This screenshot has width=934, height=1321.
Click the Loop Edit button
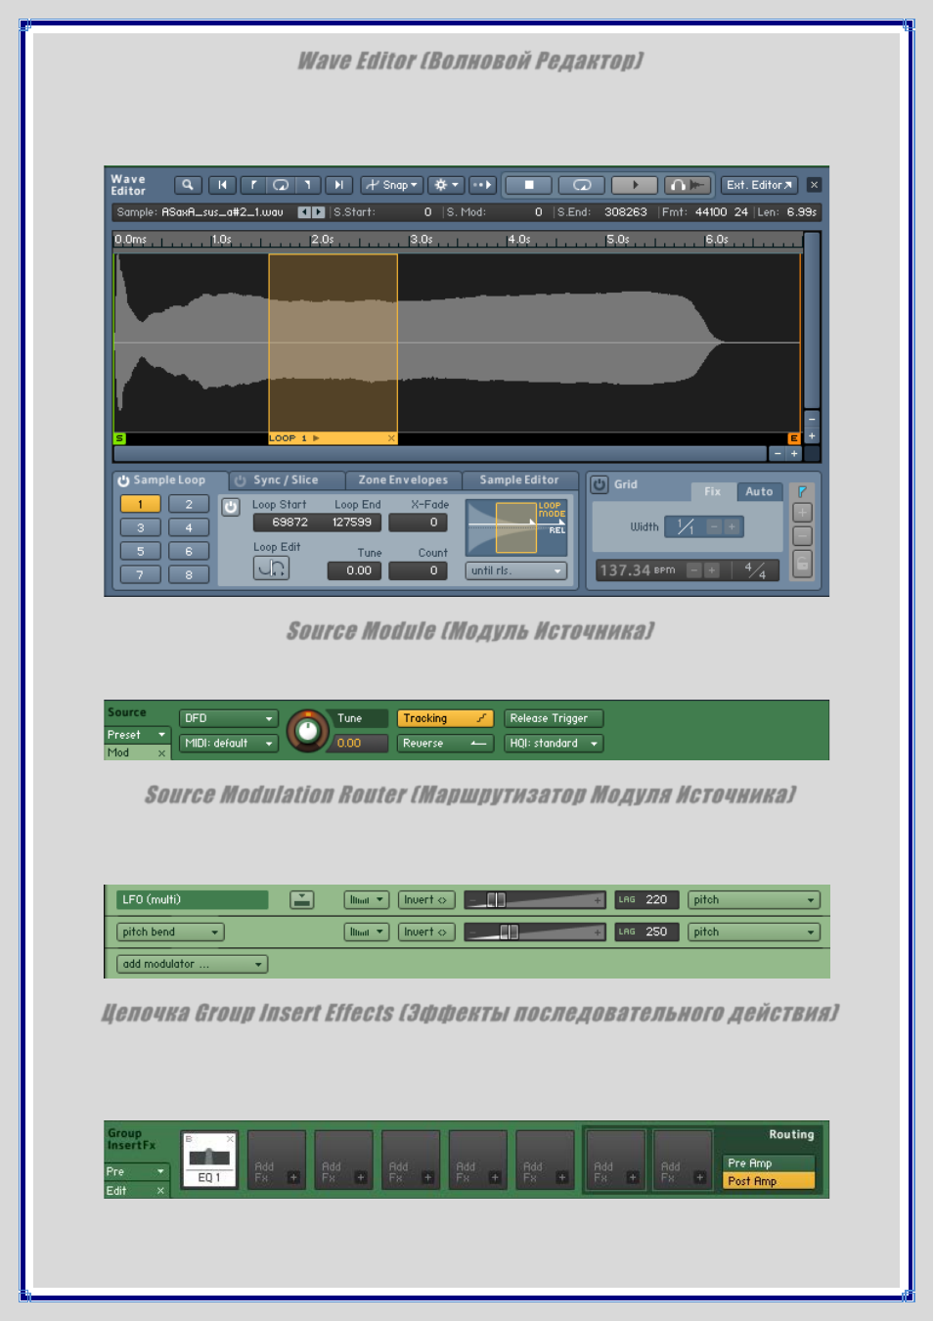point(271,568)
